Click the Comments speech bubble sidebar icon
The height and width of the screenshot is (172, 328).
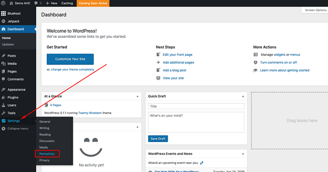click(3, 79)
